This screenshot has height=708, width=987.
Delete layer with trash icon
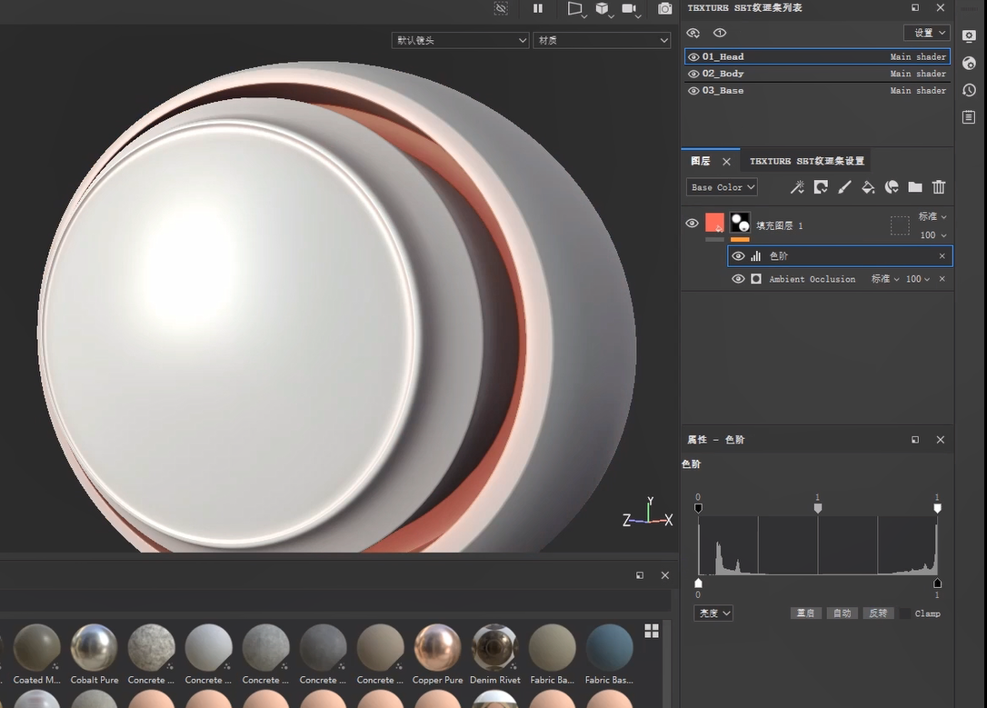[939, 187]
